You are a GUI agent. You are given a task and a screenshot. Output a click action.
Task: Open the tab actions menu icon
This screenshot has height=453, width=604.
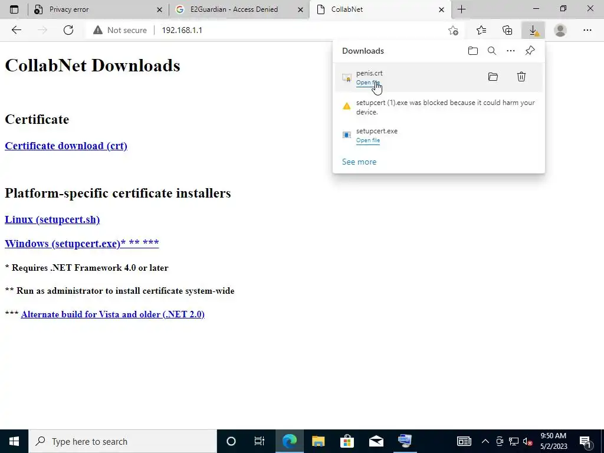point(14,9)
